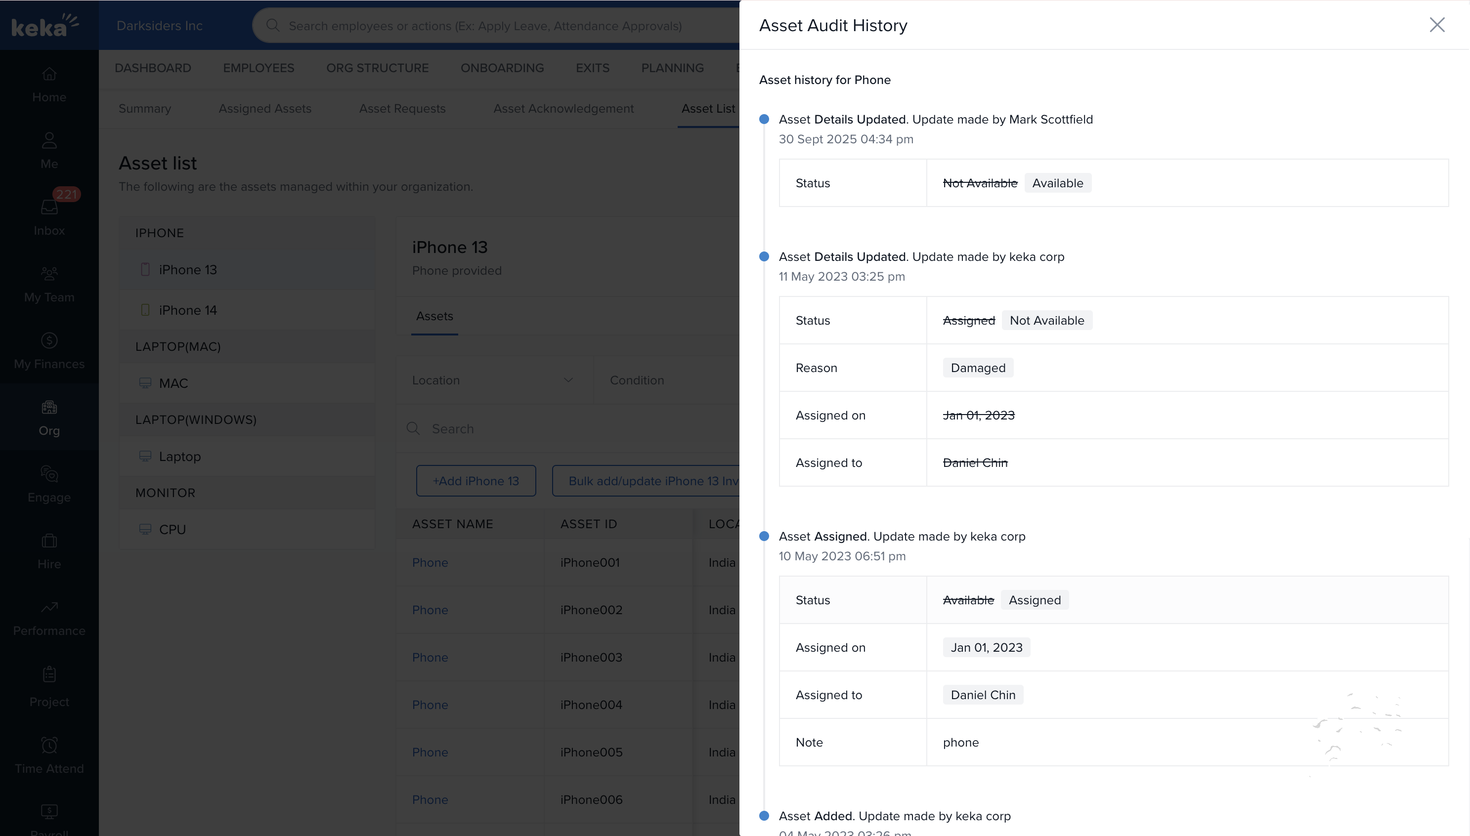
Task: Expand the Location filter dropdown
Action: click(494, 380)
